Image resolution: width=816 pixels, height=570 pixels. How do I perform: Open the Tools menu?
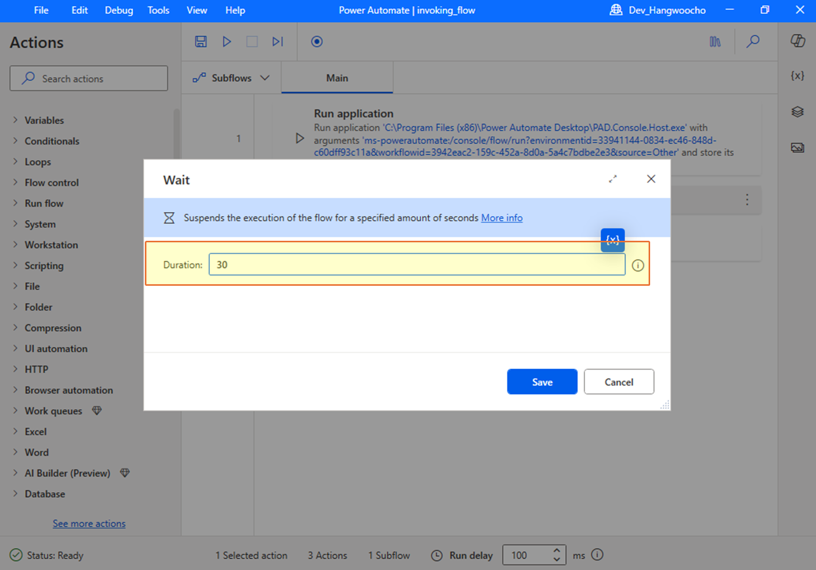pos(158,10)
